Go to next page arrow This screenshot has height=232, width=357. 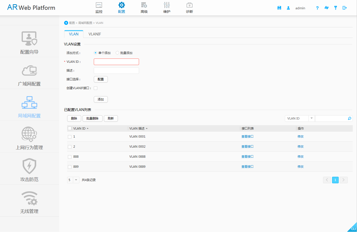(x=344, y=180)
